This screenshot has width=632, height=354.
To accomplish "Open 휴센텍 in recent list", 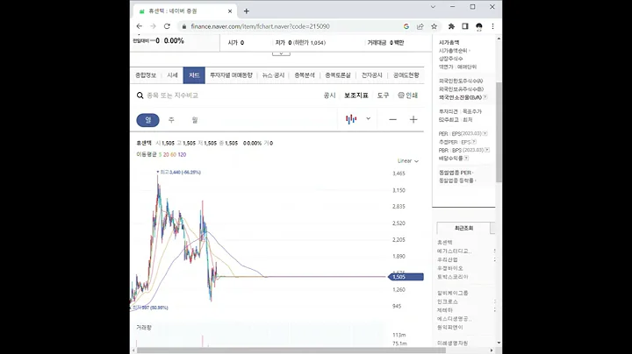I will (x=445, y=243).
